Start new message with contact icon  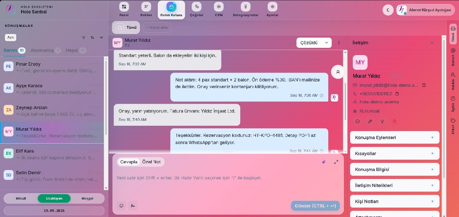coord(357,122)
